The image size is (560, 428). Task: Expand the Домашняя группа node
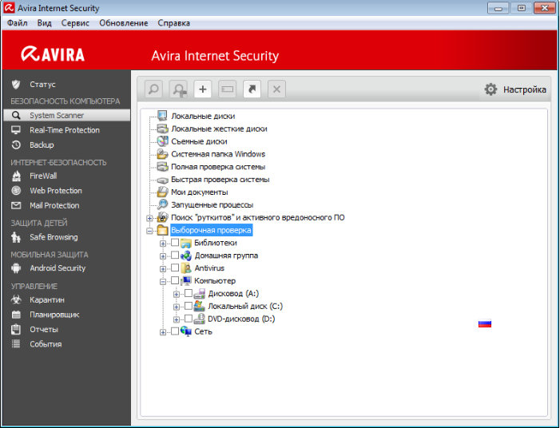pos(163,256)
